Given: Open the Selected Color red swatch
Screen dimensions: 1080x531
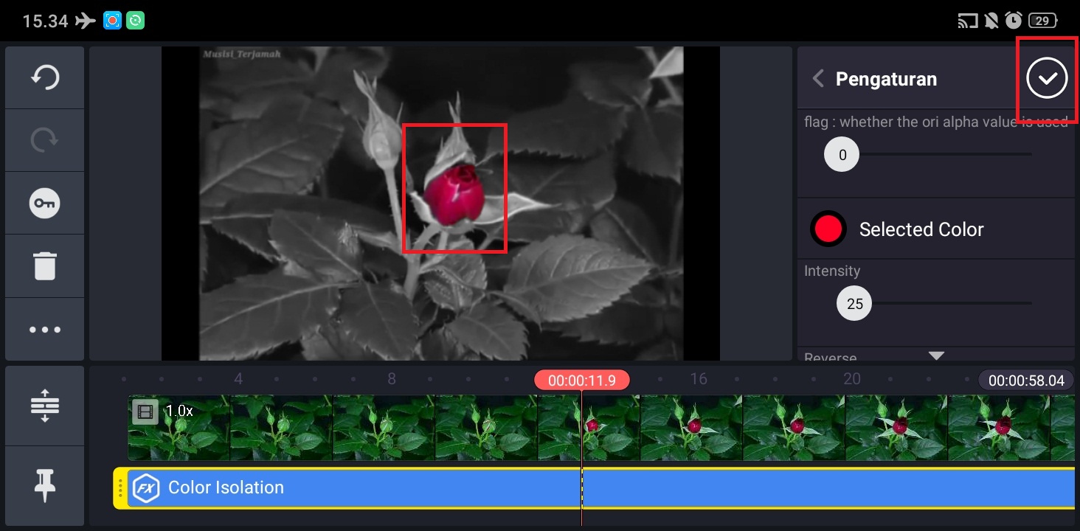Looking at the screenshot, I should (x=828, y=229).
